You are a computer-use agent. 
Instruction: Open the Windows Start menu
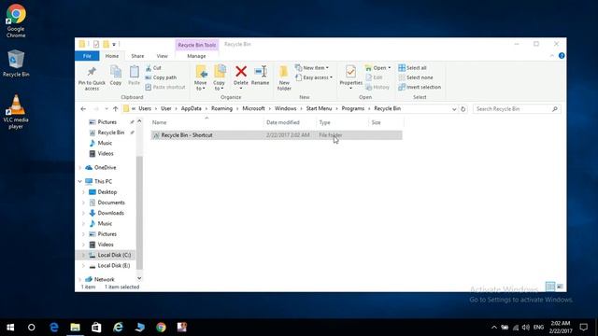[10, 328]
